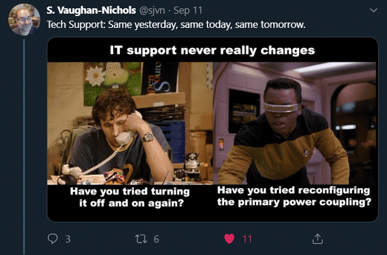The height and width of the screenshot is (255, 387).
Task: Visit the @sjvn handle link
Action: click(x=152, y=11)
